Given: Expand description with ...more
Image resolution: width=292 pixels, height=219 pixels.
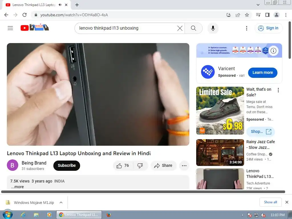Looking at the screenshot, I should [x=17, y=187].
